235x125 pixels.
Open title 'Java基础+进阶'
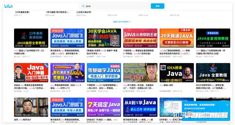click(x=166, y=85)
